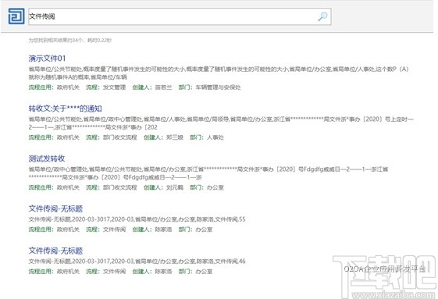This screenshot has width=438, height=299.
Task: Click the 人事处 department value
Action: click(215, 137)
